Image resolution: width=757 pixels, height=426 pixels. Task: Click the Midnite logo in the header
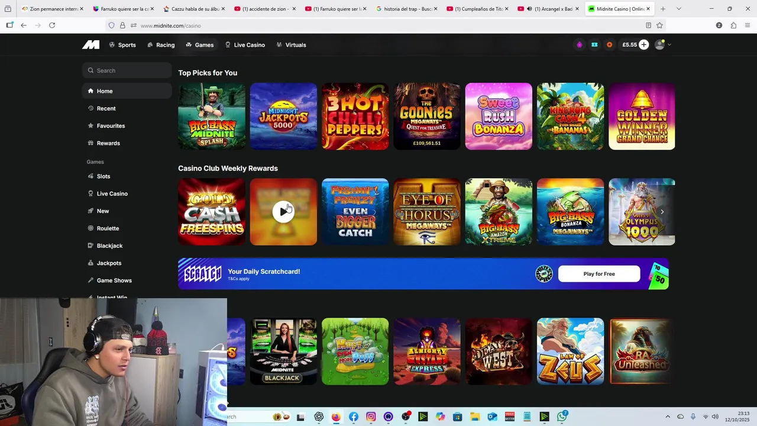tap(90, 44)
